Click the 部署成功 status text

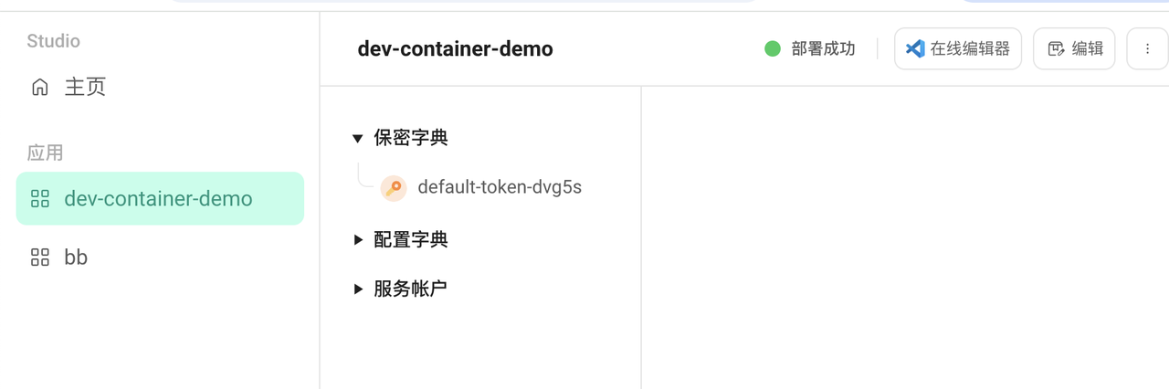pos(824,48)
